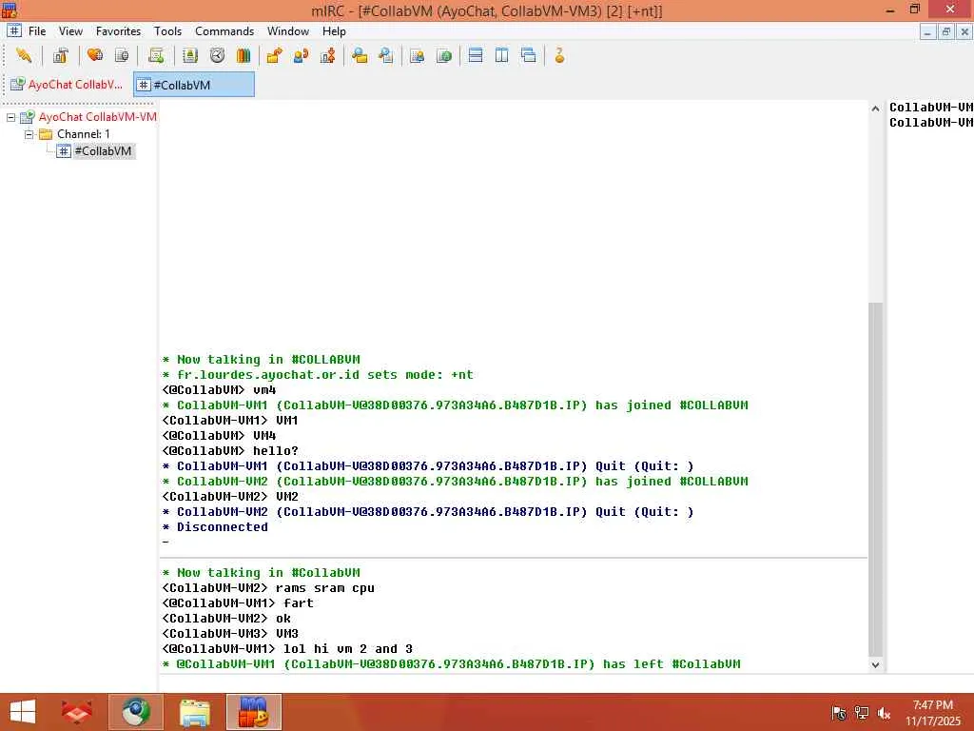Open mIRC Options hammer icon
974x731 pixels.
(60, 55)
